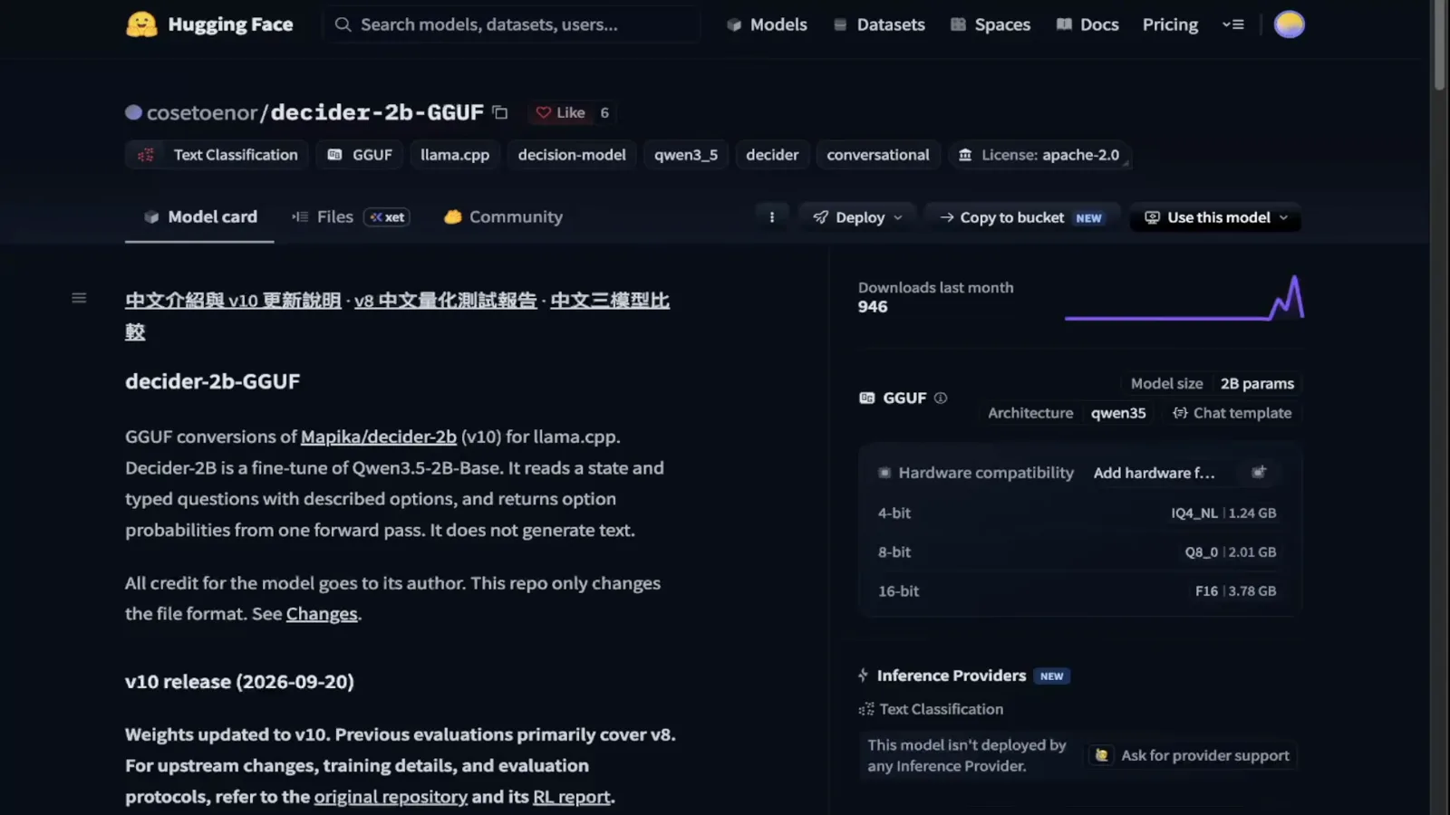Follow the Changes link
The height and width of the screenshot is (815, 1450).
click(x=322, y=614)
